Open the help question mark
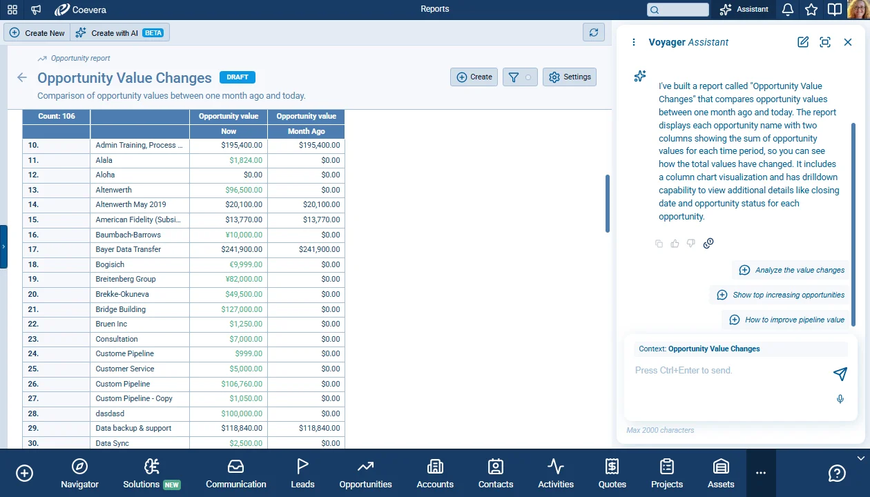 (x=837, y=473)
